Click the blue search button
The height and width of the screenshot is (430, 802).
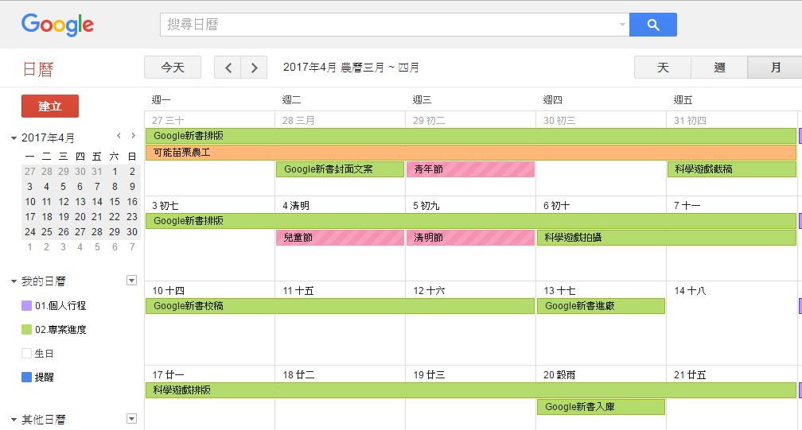(x=652, y=25)
